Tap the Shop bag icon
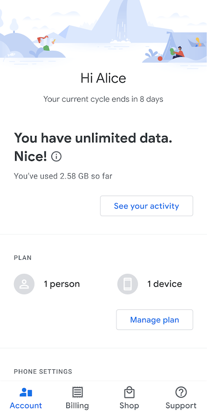Viewport: 207px width, 414px height. coord(129,392)
